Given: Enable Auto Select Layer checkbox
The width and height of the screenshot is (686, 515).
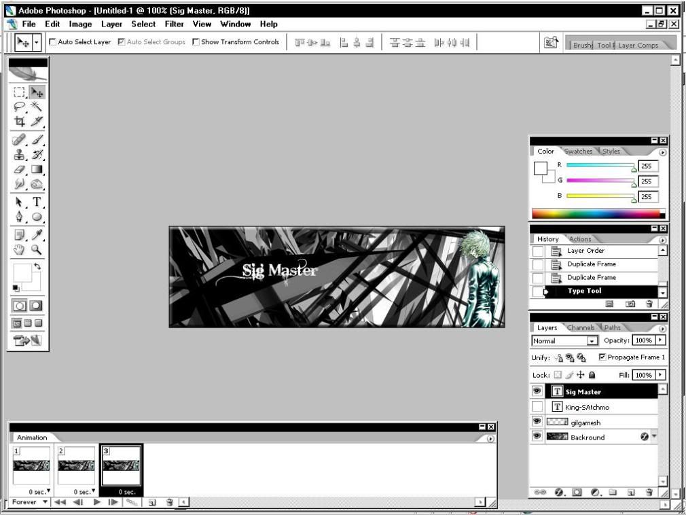Looking at the screenshot, I should (52, 42).
